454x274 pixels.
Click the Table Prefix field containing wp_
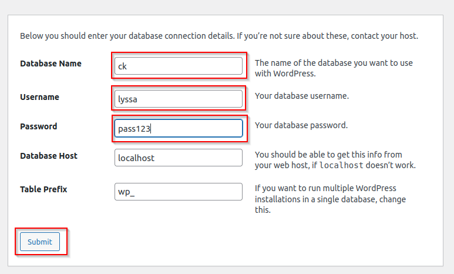click(x=179, y=191)
